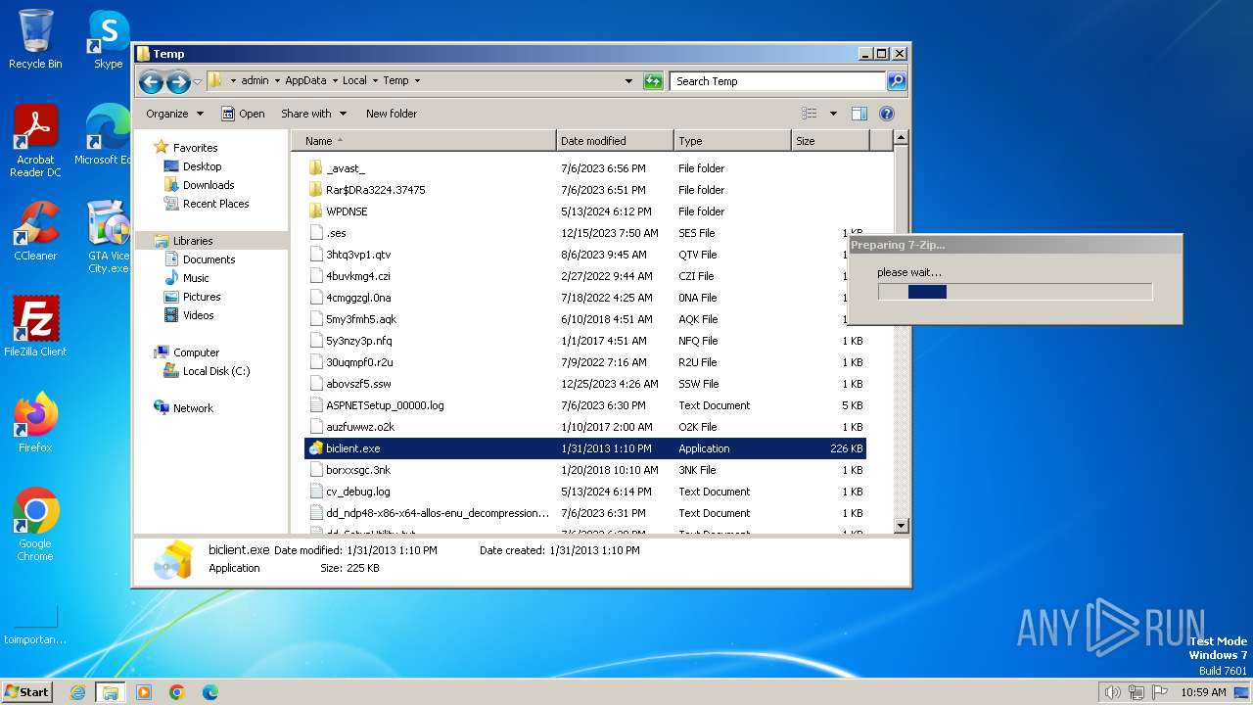Click the New folder button
The image size is (1253, 705).
[392, 114]
